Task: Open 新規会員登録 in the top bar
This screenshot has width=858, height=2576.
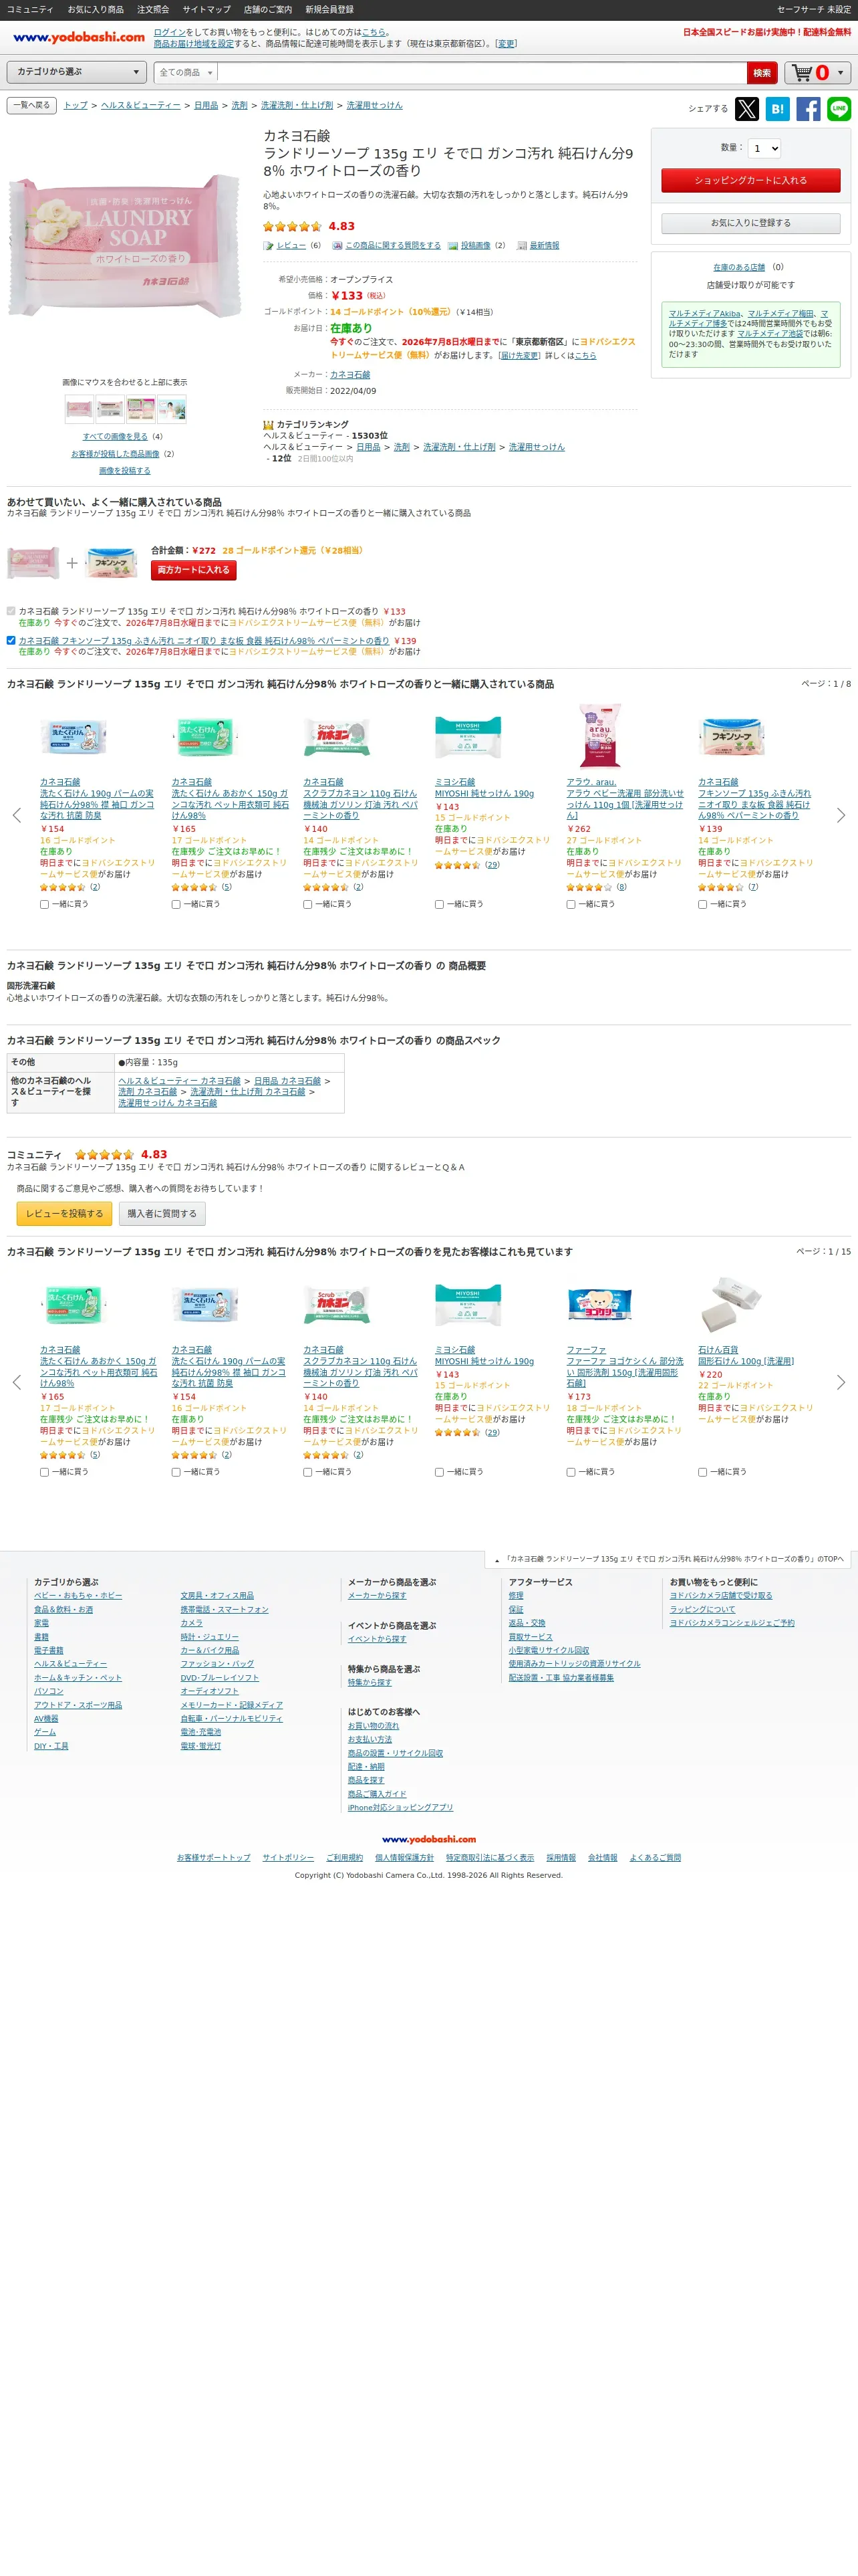Action: click(x=329, y=9)
